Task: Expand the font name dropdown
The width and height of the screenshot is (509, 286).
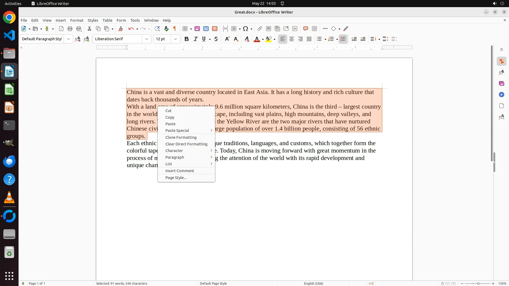Action: (x=147, y=39)
